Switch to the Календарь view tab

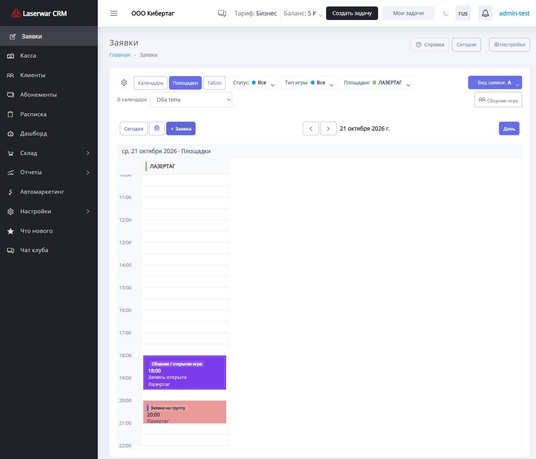click(x=150, y=83)
